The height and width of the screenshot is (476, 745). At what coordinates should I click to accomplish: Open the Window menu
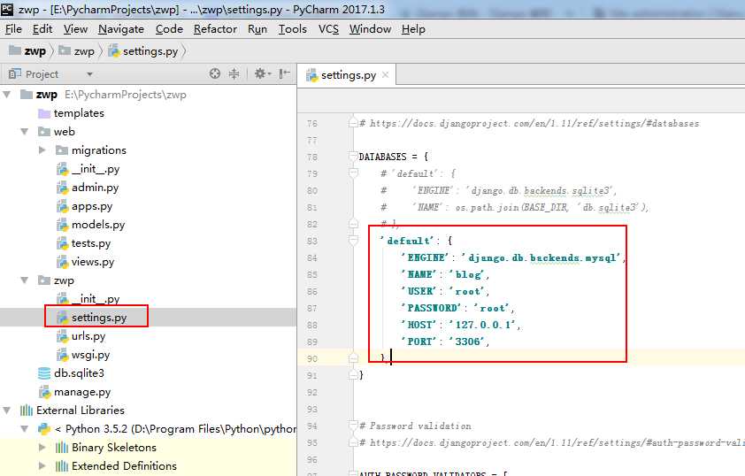tap(370, 29)
